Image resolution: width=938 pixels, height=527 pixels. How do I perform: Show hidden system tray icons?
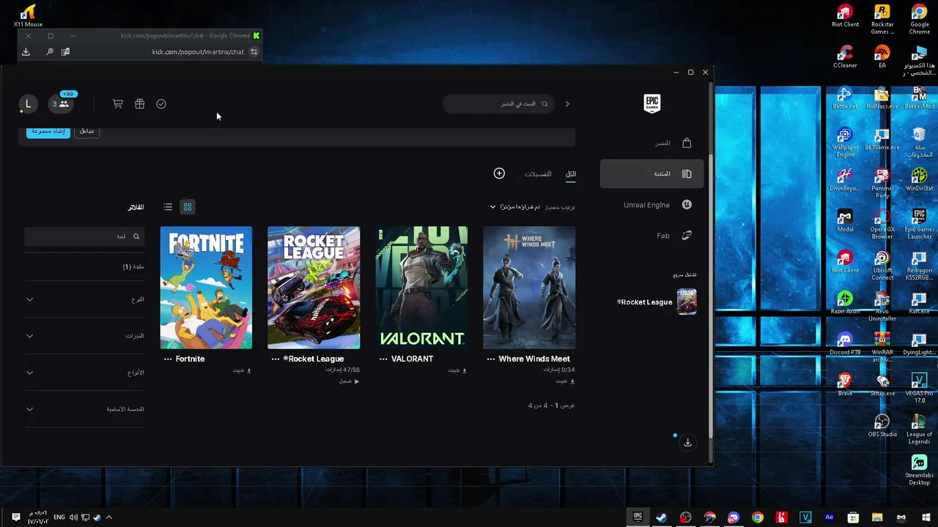pyautogui.click(x=109, y=517)
